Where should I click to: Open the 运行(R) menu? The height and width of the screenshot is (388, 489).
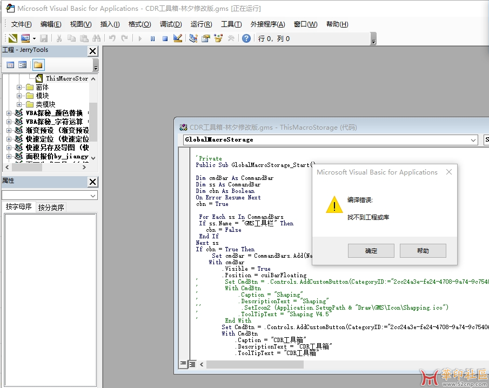click(201, 24)
